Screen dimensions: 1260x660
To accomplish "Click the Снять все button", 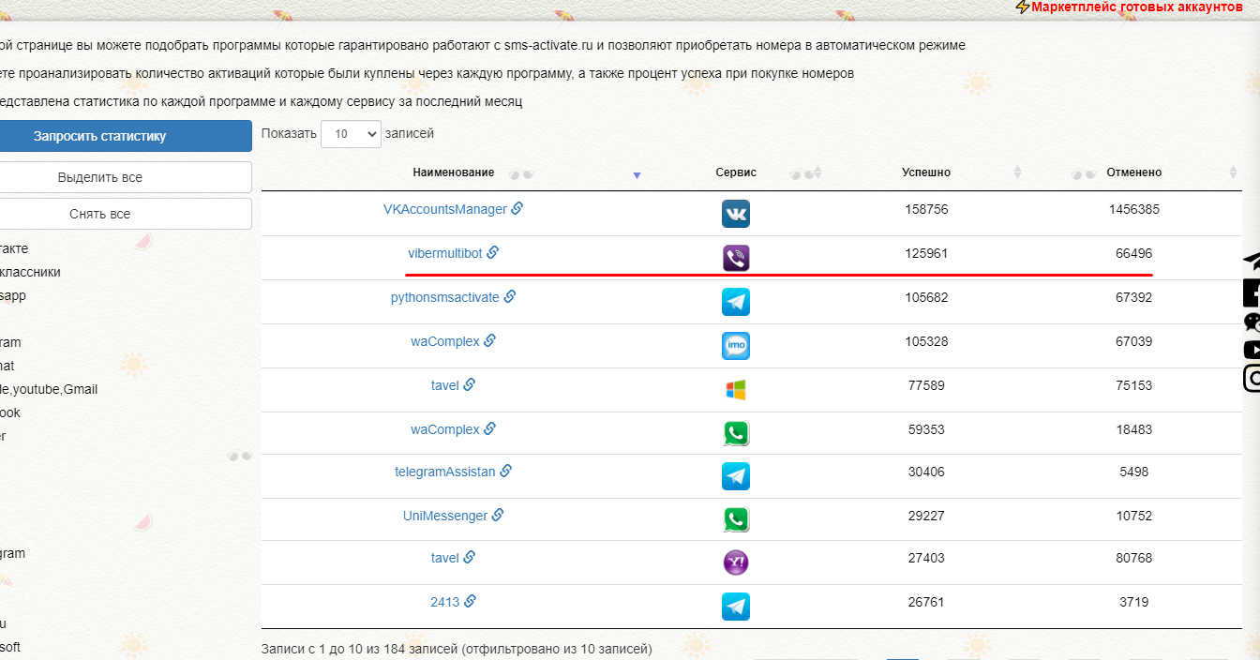I will [x=100, y=214].
